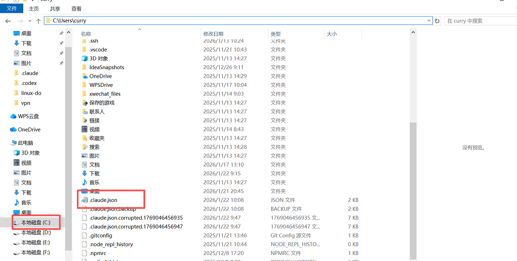
Task: Open the 文件 menu tab
Action: (12, 8)
